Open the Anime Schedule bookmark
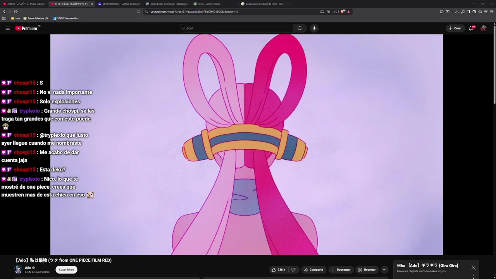The width and height of the screenshot is (496, 279). tap(36, 18)
